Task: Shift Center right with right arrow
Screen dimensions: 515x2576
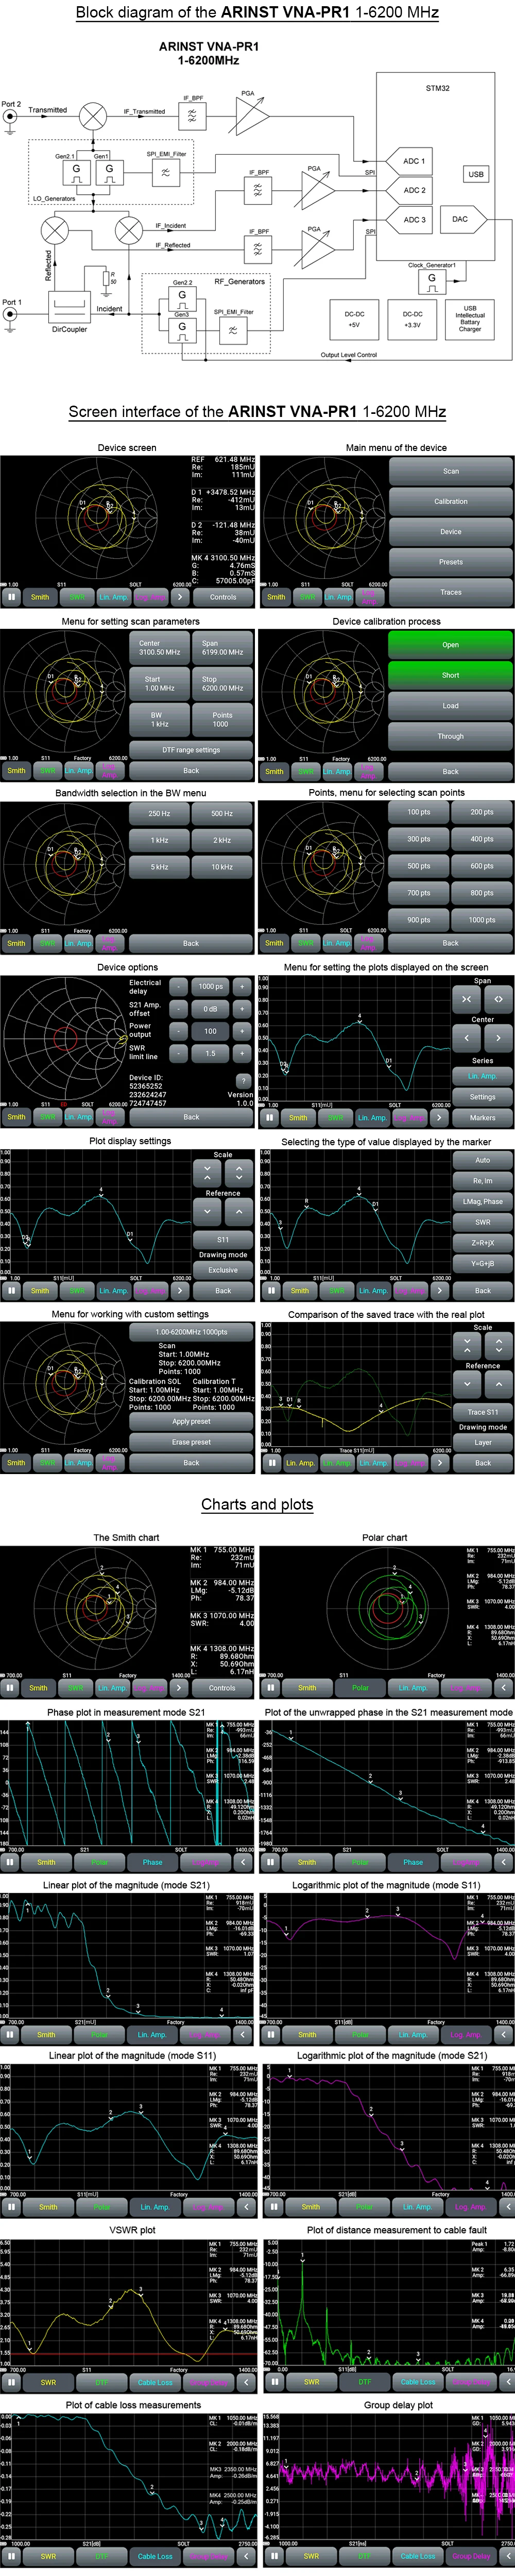Action: coord(498,1038)
